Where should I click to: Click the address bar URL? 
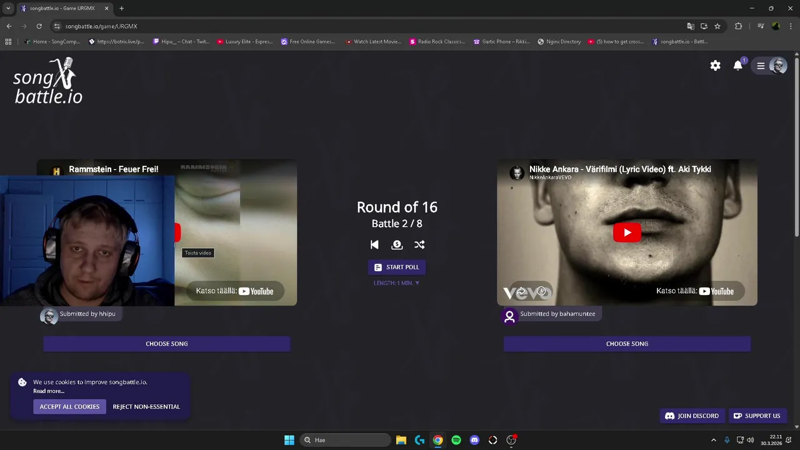[x=101, y=26]
